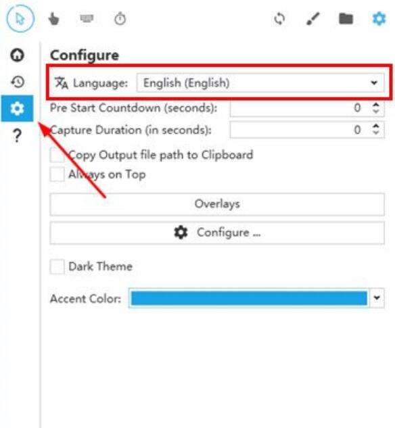The width and height of the screenshot is (395, 428).
Task: Open the recent history sidebar tab
Action: [18, 82]
